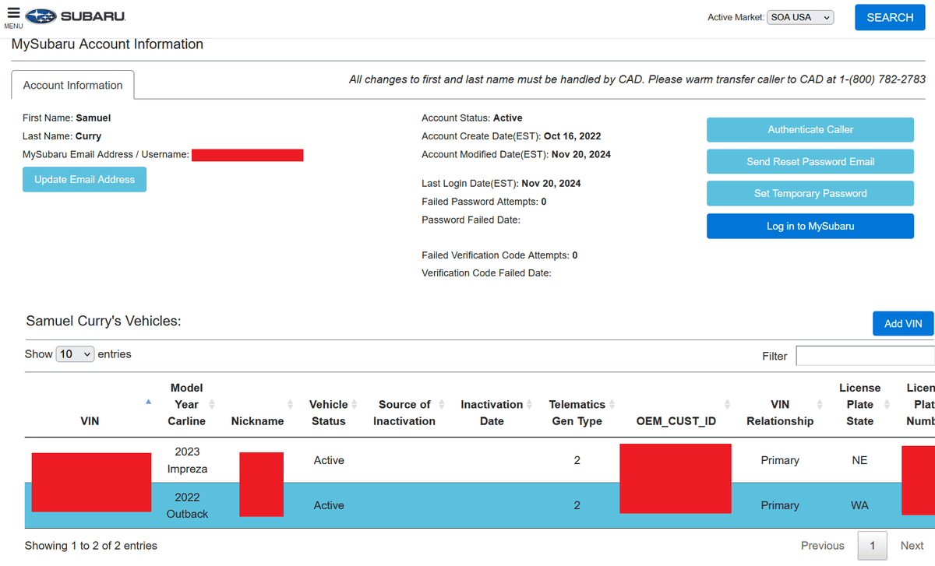Click the Add VIN button
935x566 pixels.
[902, 324]
